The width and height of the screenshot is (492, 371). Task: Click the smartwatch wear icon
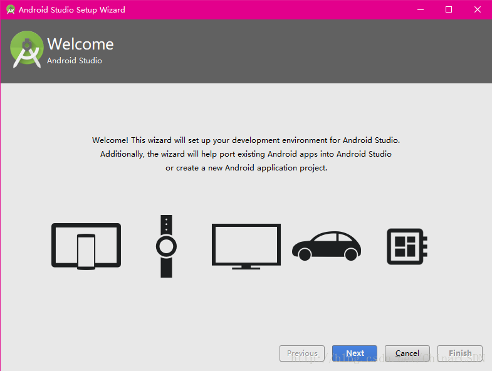[x=166, y=246]
